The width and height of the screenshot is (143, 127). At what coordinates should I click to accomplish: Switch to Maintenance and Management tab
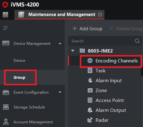(x=59, y=15)
